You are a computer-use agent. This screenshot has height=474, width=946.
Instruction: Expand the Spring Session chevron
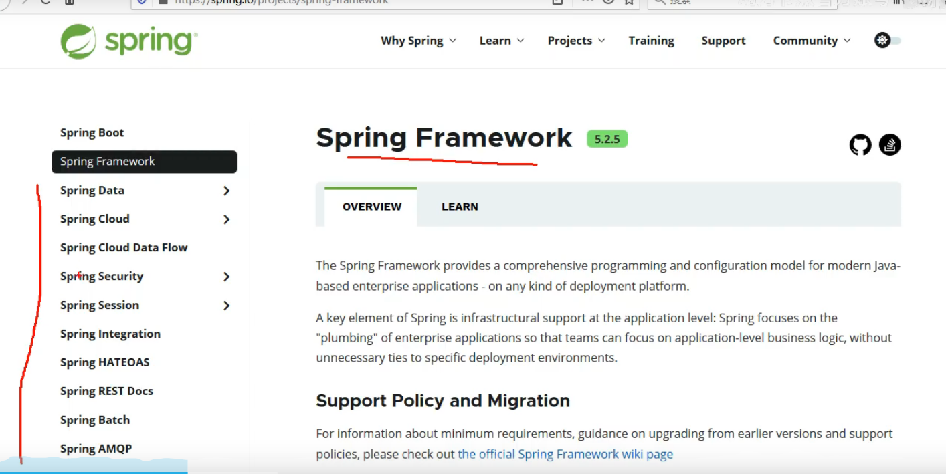227,306
